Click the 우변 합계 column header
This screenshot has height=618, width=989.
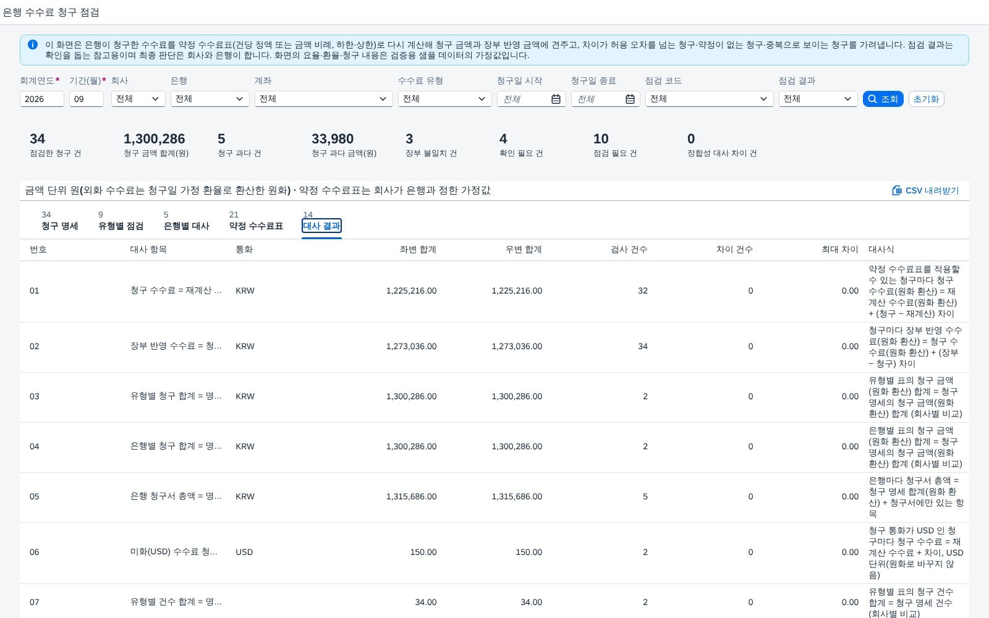[x=524, y=250]
